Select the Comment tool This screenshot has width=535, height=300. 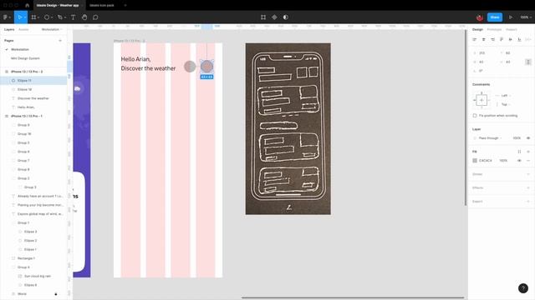(95, 17)
